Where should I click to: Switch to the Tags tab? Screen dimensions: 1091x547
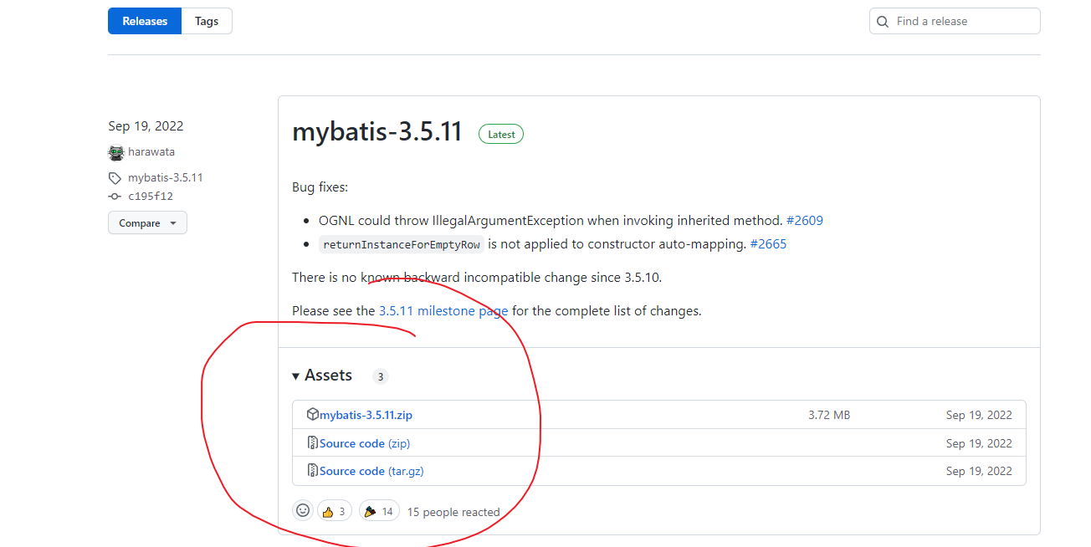207,22
